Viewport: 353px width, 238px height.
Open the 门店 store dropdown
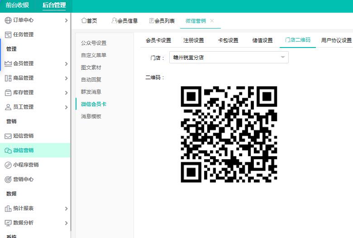(x=229, y=57)
